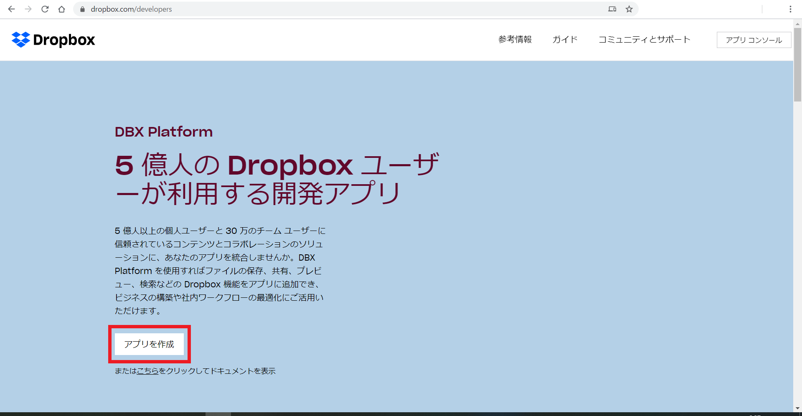Click inside the browser address bar

pyautogui.click(x=292, y=9)
